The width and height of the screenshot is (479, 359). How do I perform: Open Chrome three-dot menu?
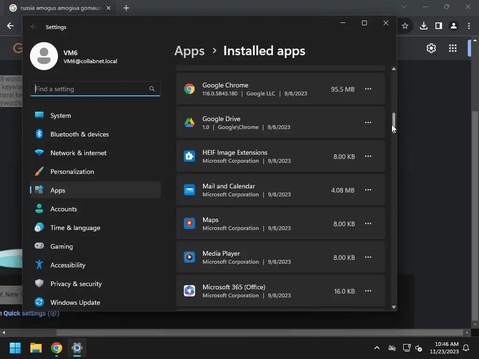(469, 26)
